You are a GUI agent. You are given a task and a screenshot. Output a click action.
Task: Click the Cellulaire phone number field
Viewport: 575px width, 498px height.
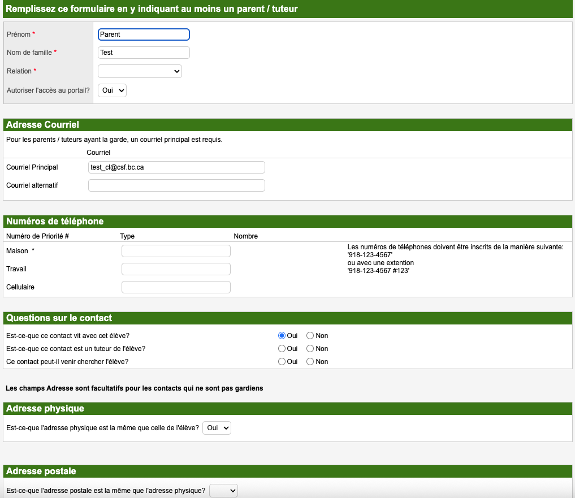pos(176,287)
